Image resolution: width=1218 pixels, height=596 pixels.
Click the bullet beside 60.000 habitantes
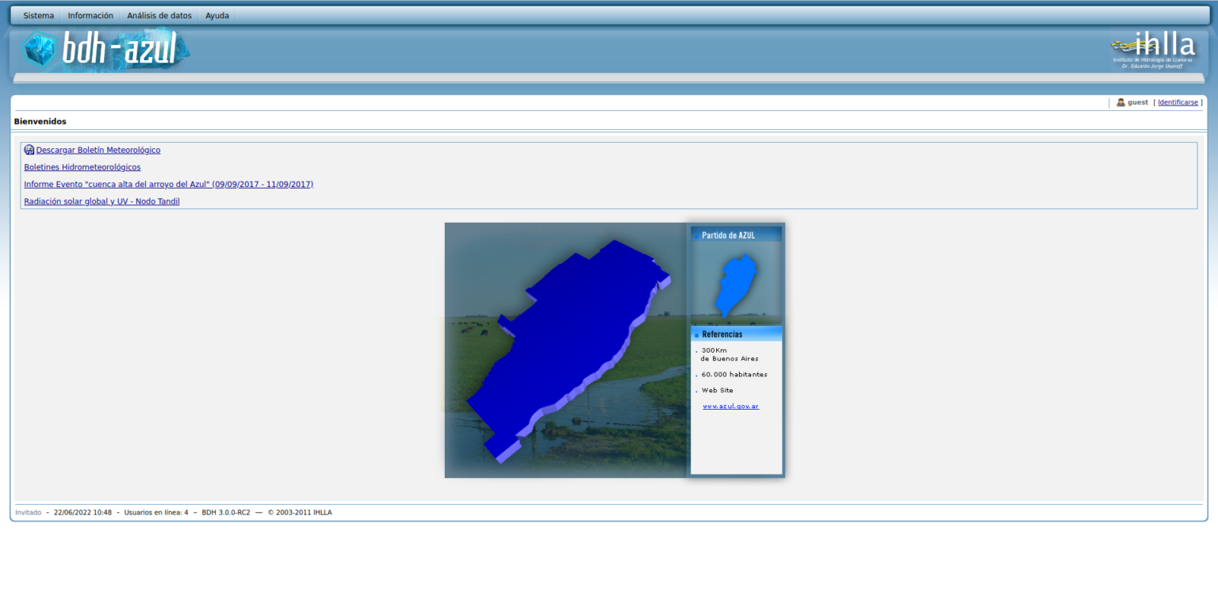point(697,375)
